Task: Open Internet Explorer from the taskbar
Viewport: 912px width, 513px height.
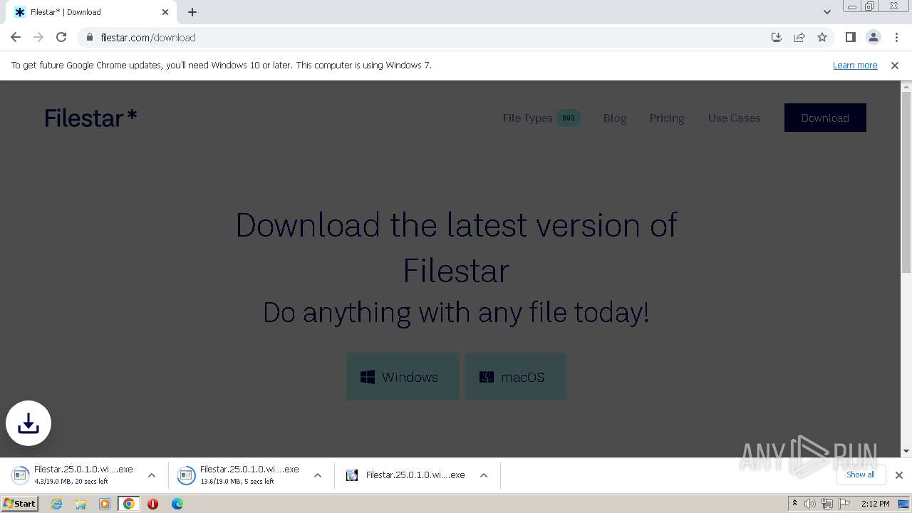Action: pyautogui.click(x=56, y=504)
